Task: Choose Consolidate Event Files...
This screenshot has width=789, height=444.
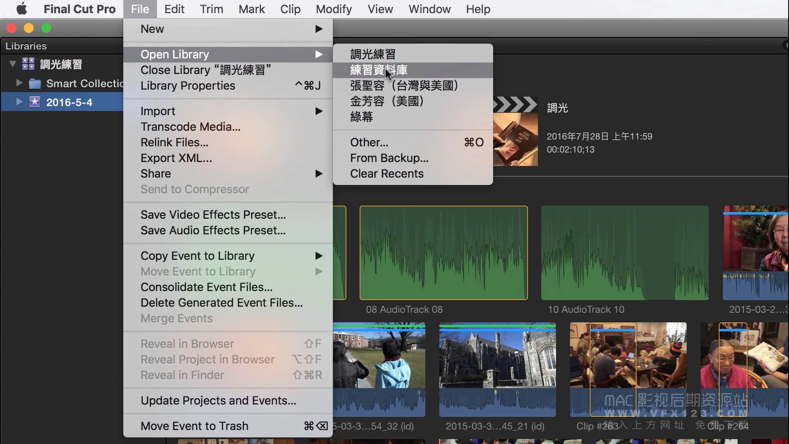Action: [x=228, y=287]
